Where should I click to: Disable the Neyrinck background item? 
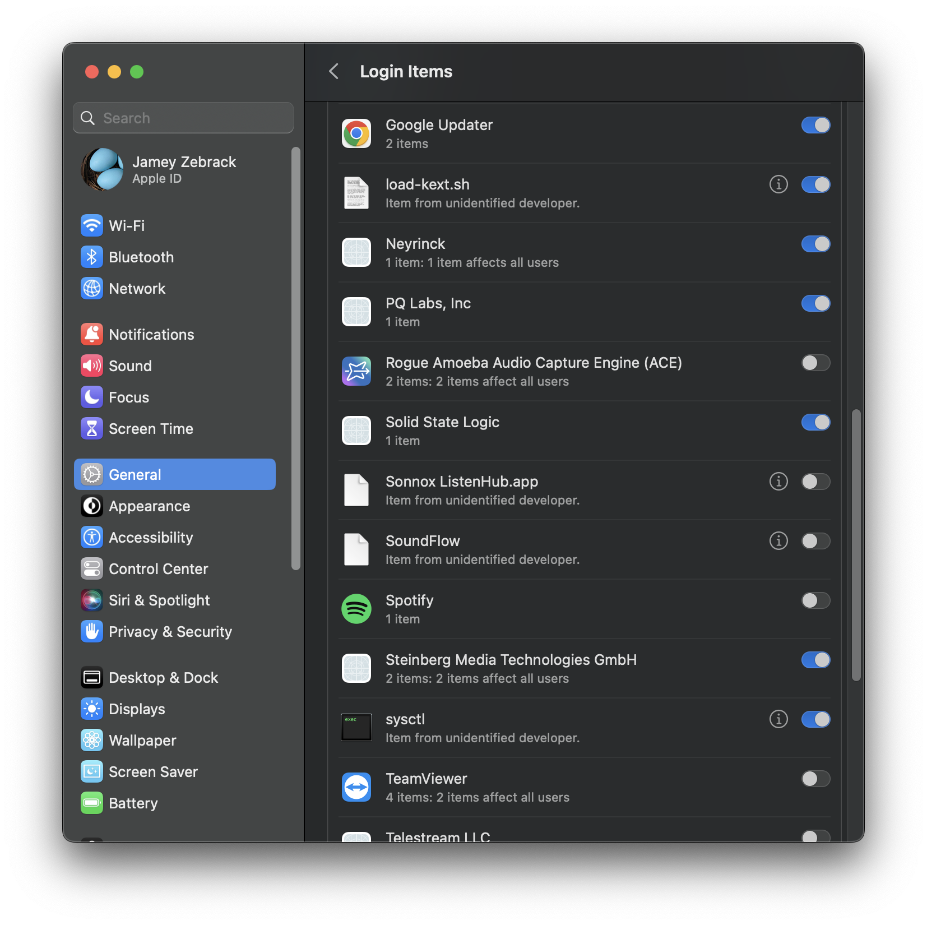point(815,244)
